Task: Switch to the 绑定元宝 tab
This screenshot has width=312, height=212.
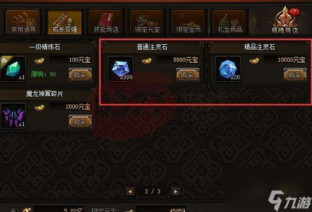Action: tap(147, 22)
